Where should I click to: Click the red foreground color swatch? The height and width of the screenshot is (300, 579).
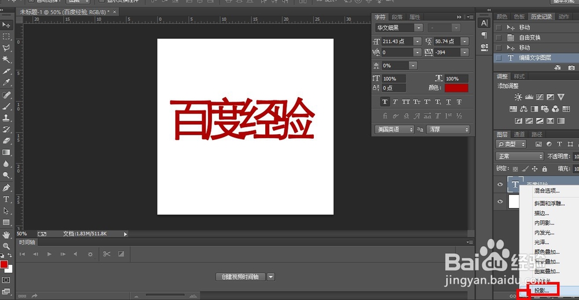(x=4, y=264)
